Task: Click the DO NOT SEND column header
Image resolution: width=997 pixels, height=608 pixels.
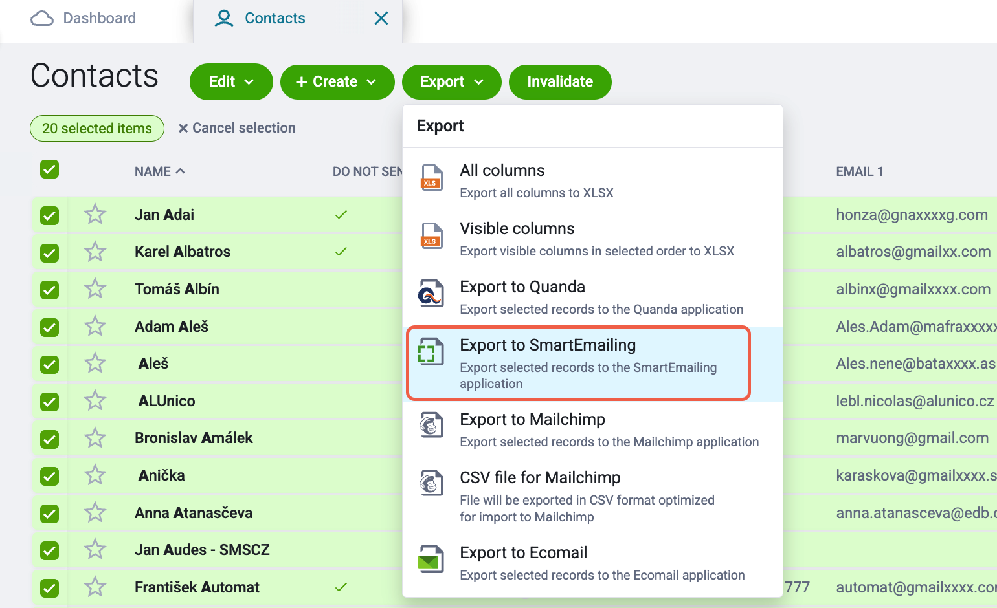Action: click(368, 171)
